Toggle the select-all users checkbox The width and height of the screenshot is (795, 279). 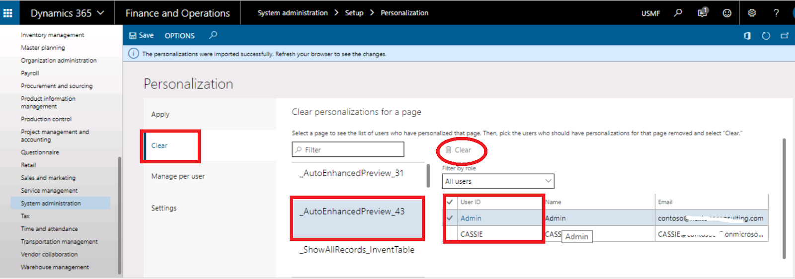450,202
